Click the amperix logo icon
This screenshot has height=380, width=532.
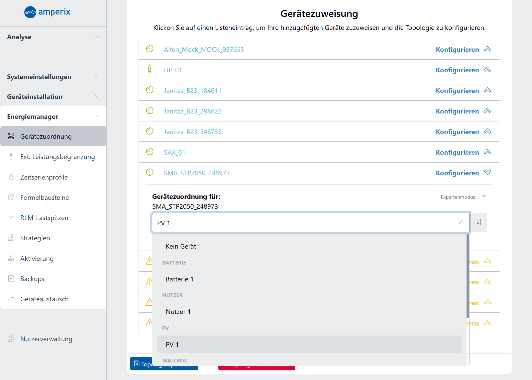tap(30, 12)
